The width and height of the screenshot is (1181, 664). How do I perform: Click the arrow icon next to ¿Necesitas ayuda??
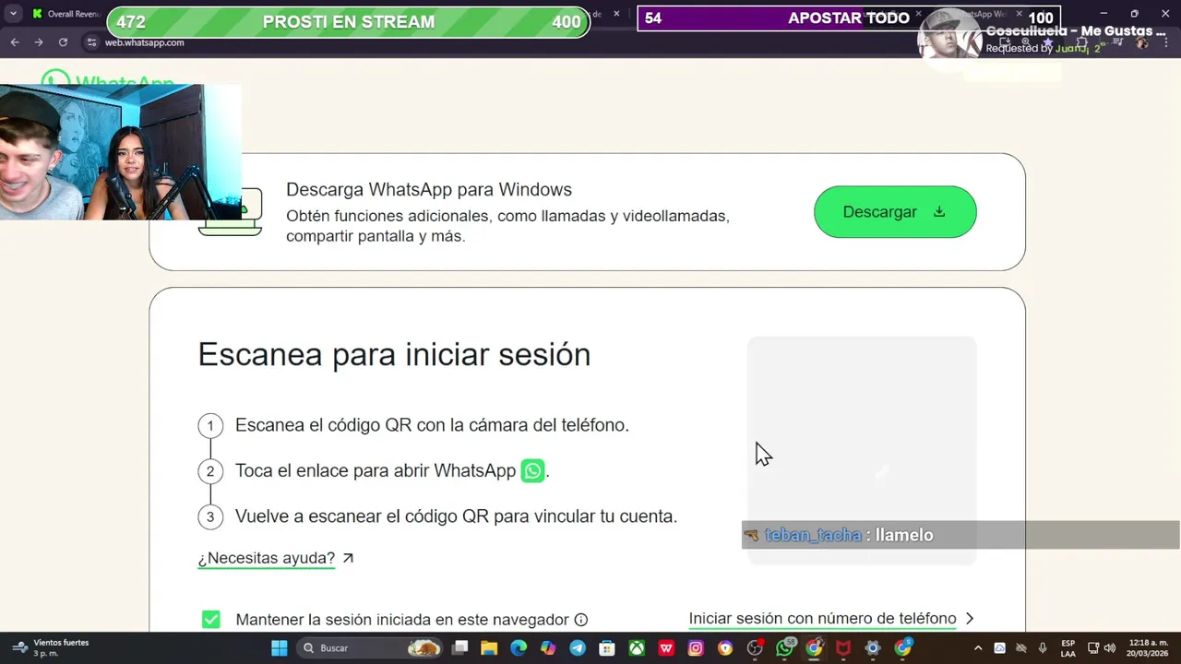[348, 558]
